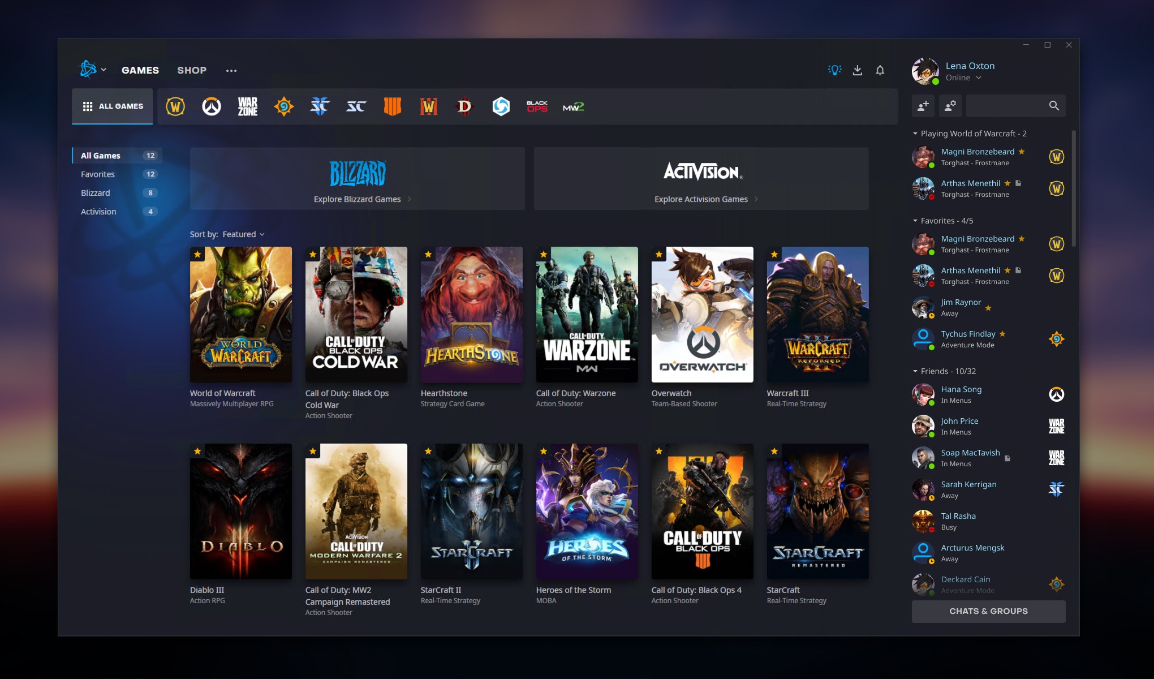Toggle notifications bell icon
Viewport: 1154px width, 679px height.
(x=880, y=70)
